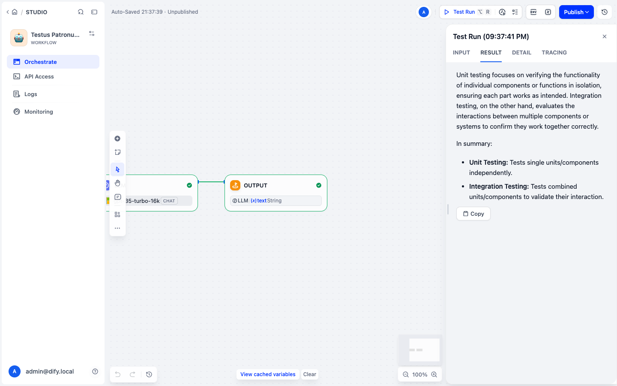
Task: Open the ENV environment variables button
Action: [x=533, y=12]
